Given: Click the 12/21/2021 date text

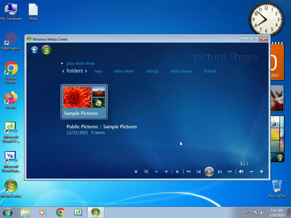Looking at the screenshot, I should point(77,133).
